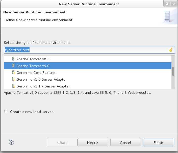Enable Create a new local server checkbox
The height and width of the screenshot is (153, 178).
(6, 111)
